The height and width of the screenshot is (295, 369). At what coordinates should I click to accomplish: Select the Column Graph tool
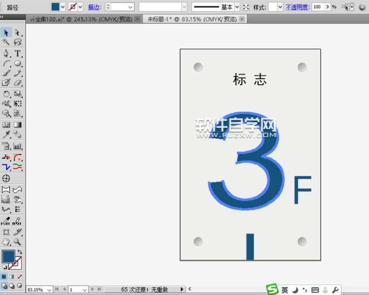(x=17, y=146)
